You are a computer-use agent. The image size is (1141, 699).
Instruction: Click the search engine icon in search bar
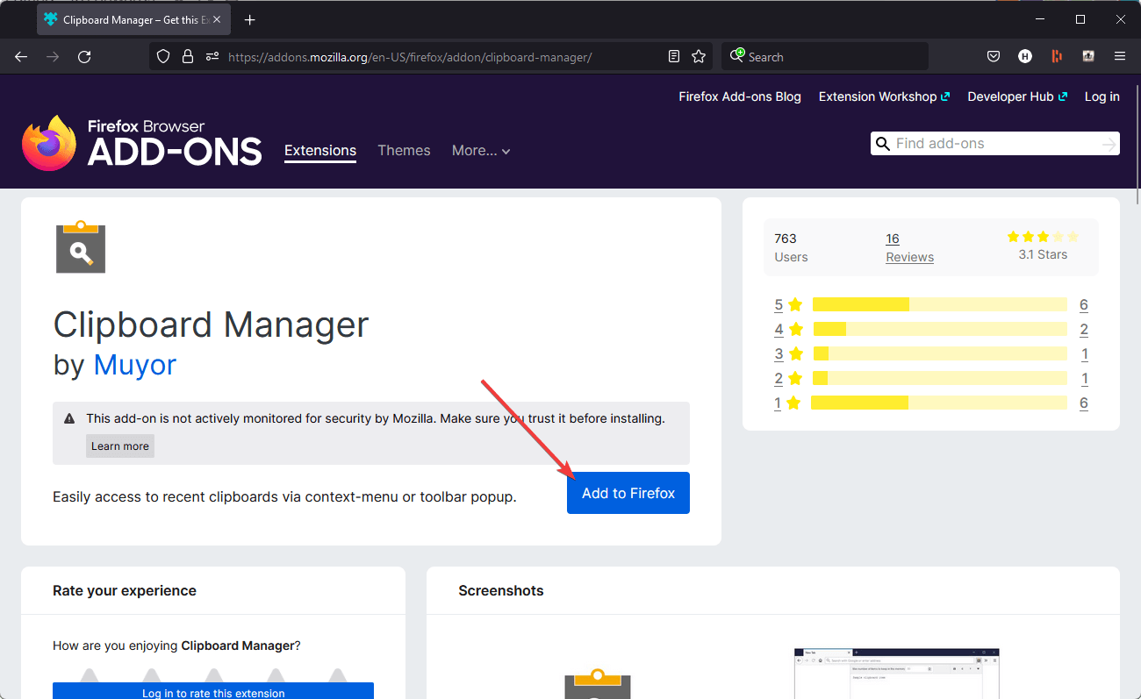(x=738, y=56)
